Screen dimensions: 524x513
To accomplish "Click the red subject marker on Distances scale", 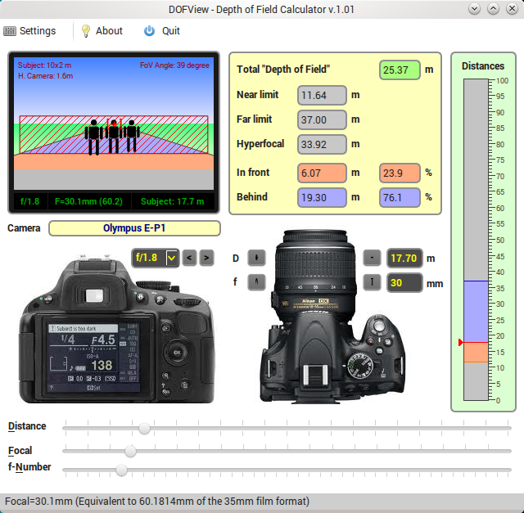I will tap(460, 342).
